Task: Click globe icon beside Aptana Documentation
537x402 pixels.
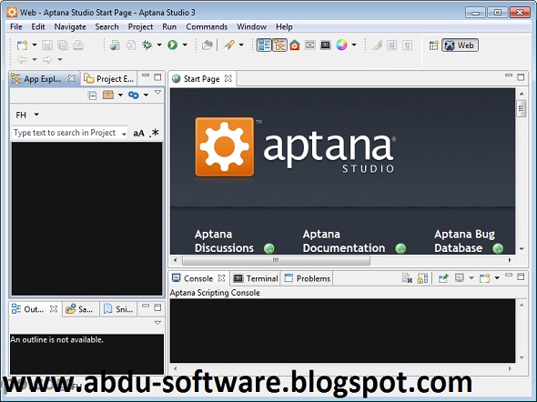Action: [x=400, y=248]
